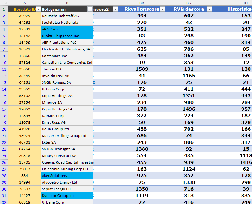Open the nscore2 column filter dropdown
Viewport: 252px width, 204px height.
(115, 9)
